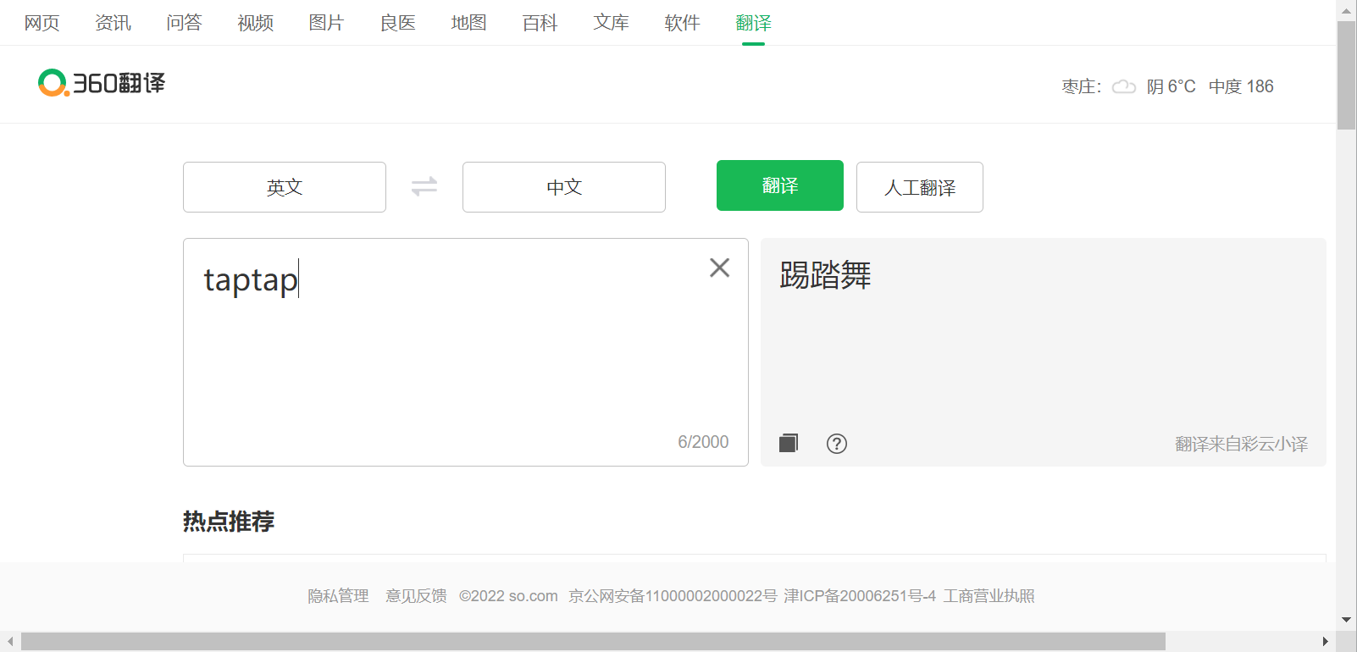Image resolution: width=1357 pixels, height=652 pixels.
Task: Click ©2022 so.com footer link
Action: [x=508, y=596]
